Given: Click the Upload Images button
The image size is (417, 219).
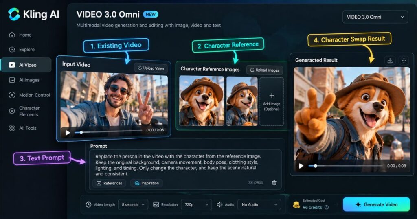Looking at the screenshot, I should [265, 70].
